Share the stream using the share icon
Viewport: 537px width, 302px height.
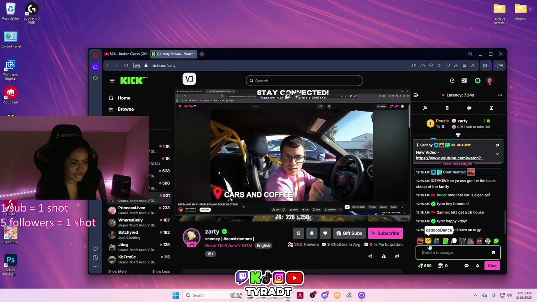[x=370, y=256]
